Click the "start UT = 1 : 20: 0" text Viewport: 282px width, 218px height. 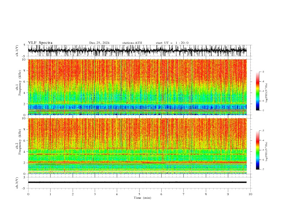click(172, 43)
